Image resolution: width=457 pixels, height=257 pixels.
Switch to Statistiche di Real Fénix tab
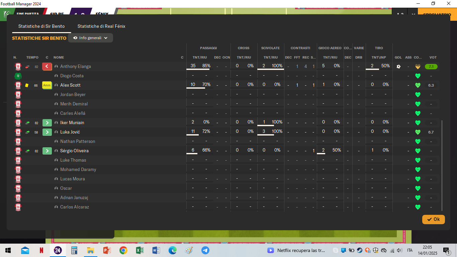pos(101,26)
